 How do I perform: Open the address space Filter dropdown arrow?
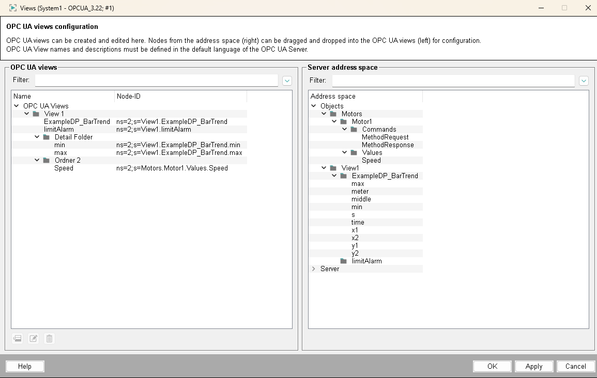coord(584,81)
